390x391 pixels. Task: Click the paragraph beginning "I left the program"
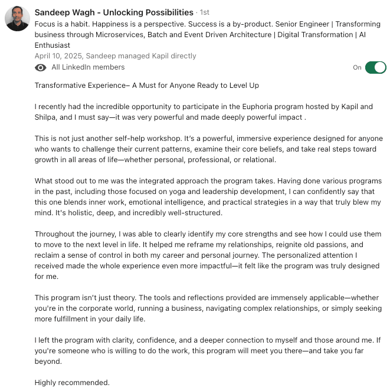(x=208, y=351)
